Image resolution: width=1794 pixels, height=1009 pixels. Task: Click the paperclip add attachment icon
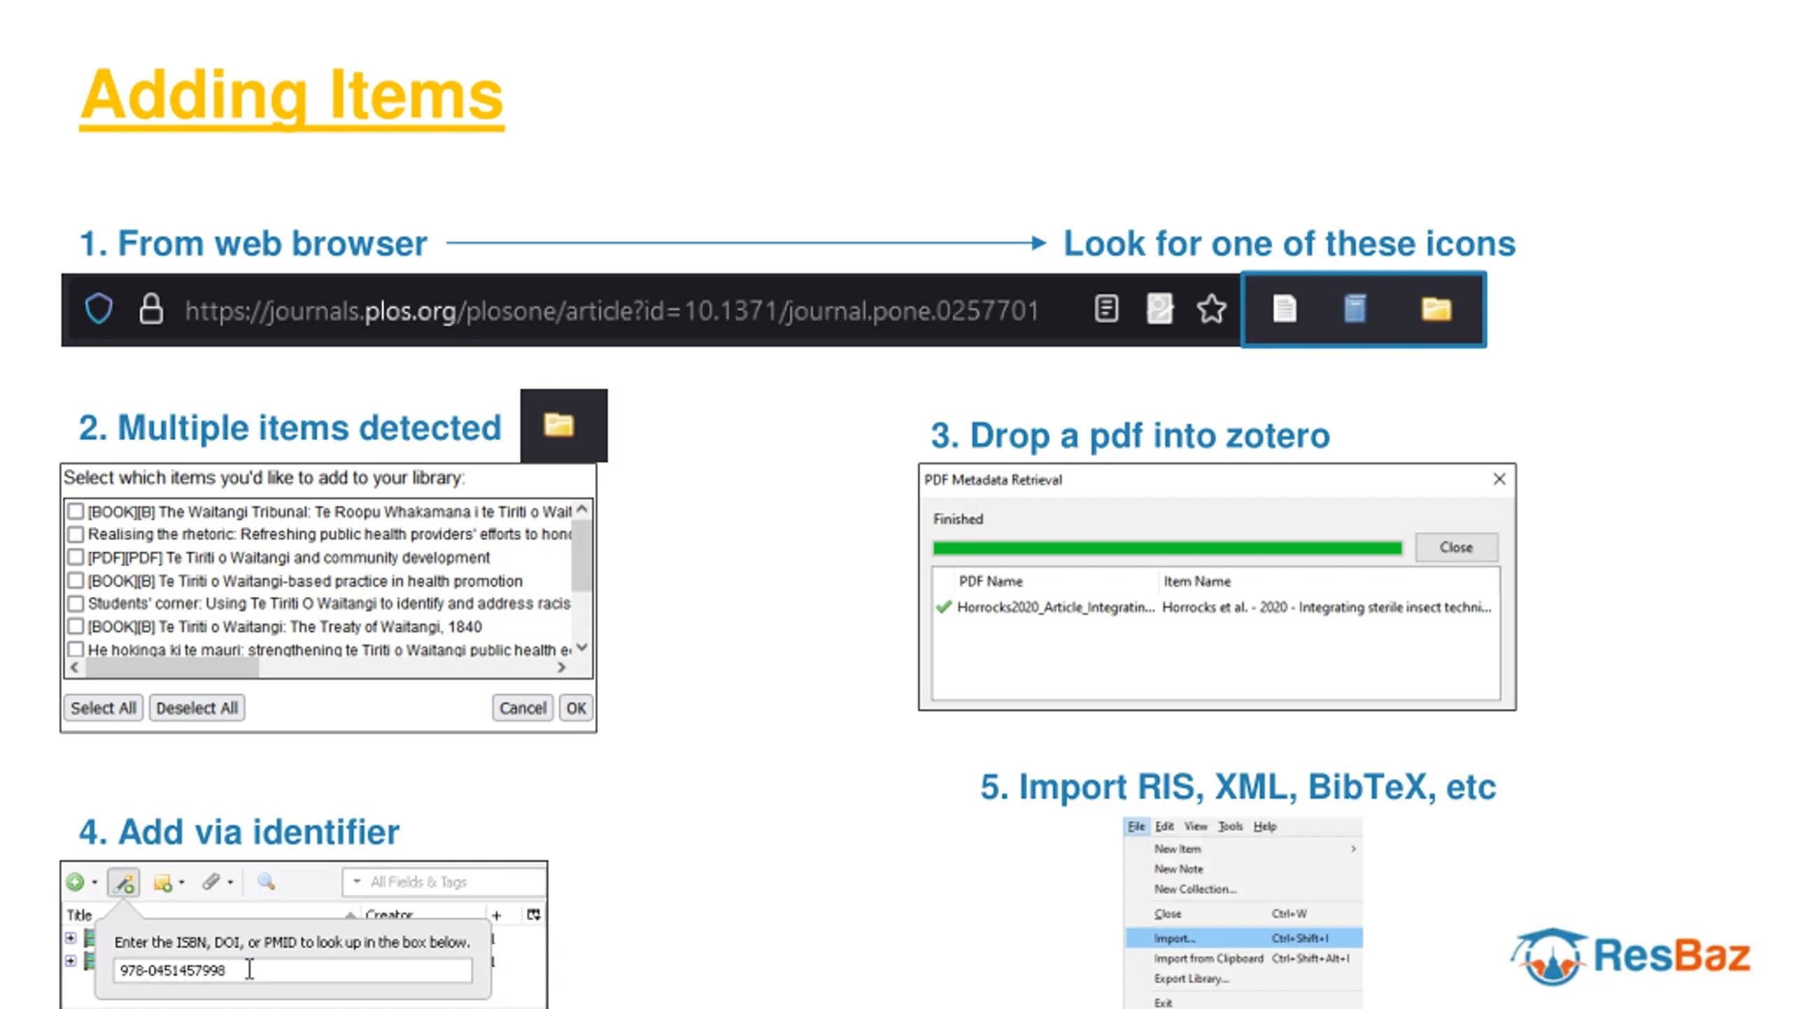click(x=211, y=882)
